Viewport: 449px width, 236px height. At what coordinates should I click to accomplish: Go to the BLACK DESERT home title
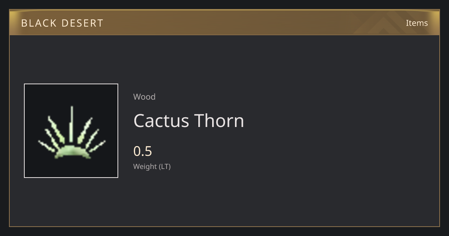[x=62, y=23]
